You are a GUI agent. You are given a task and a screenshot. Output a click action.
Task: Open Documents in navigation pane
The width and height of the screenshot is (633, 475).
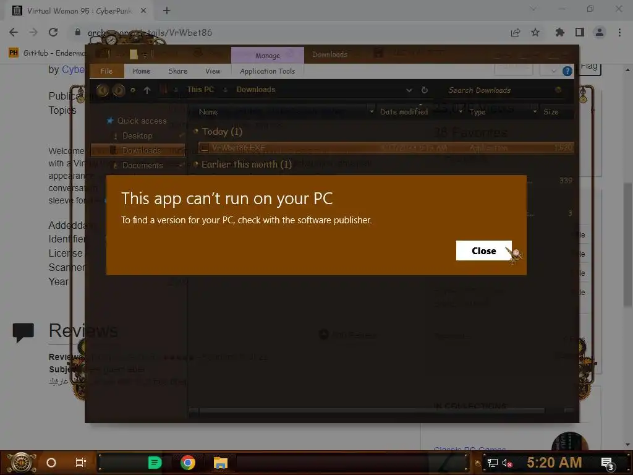142,165
